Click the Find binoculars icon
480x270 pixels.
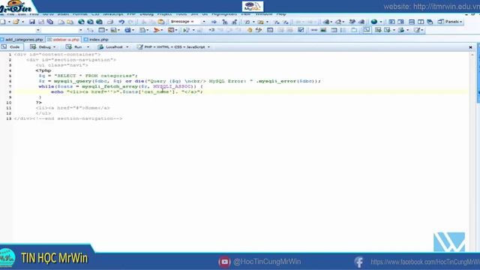point(225,22)
